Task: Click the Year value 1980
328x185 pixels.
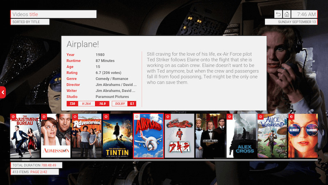Action: point(100,55)
